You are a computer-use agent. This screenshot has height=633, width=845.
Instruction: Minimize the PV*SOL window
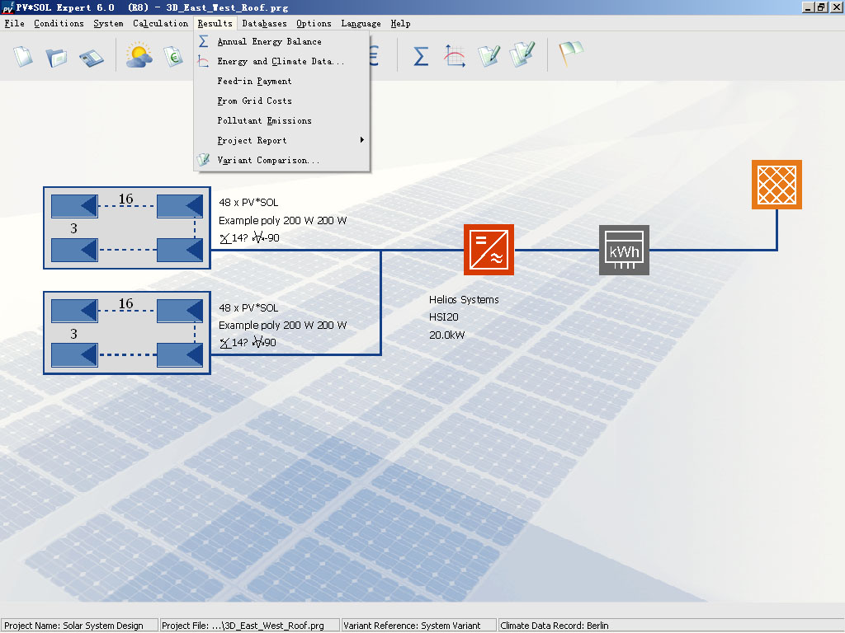(807, 7)
